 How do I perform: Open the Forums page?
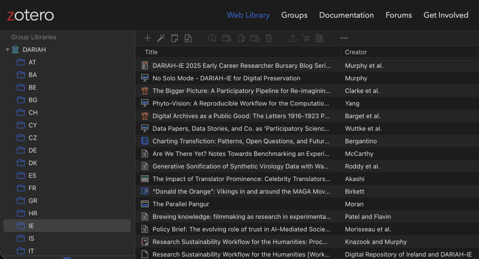(399, 15)
